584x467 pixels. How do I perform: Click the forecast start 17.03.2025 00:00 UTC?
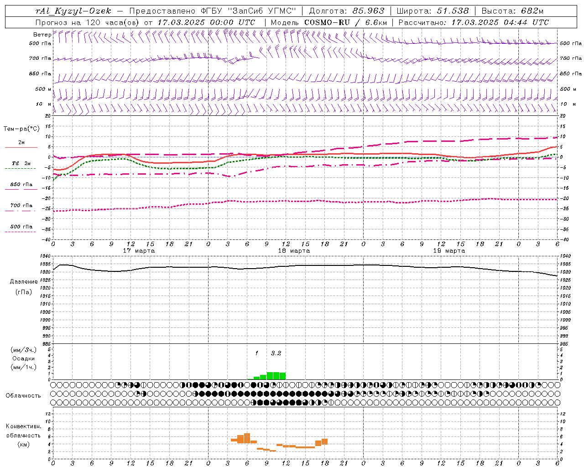(206, 22)
